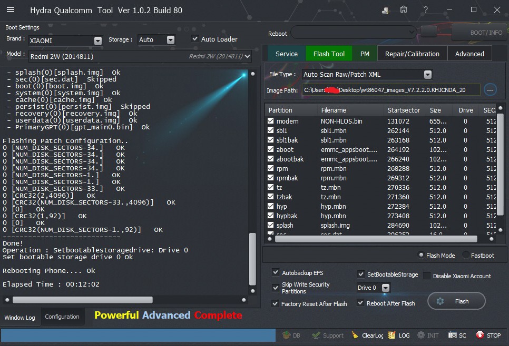The width and height of the screenshot is (509, 346).
Task: Switch to the Configuration tab
Action: point(62,317)
